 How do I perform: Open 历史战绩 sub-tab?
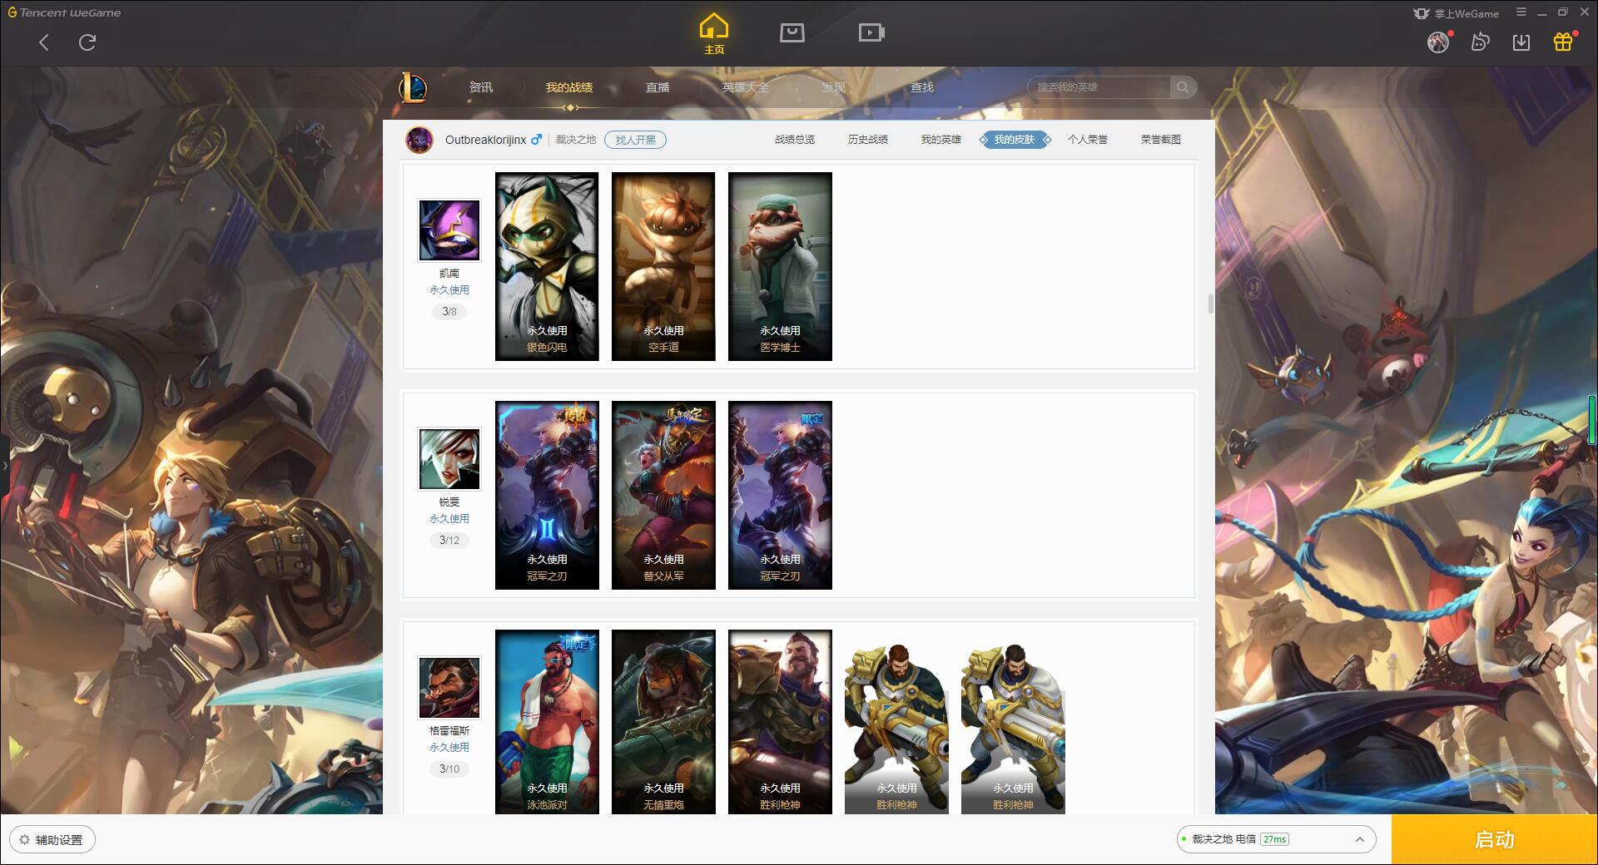pos(868,140)
